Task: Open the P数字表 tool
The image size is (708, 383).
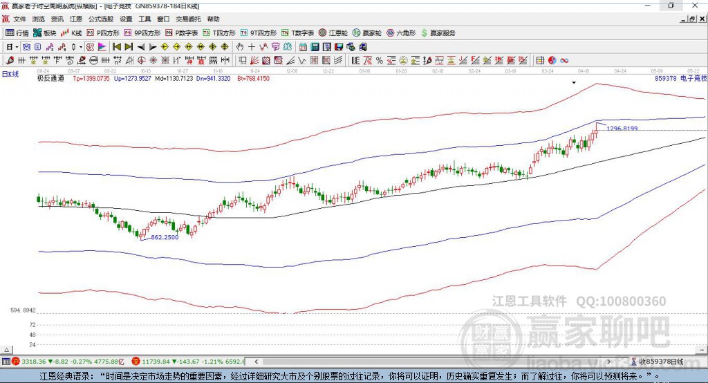Action: (x=182, y=33)
